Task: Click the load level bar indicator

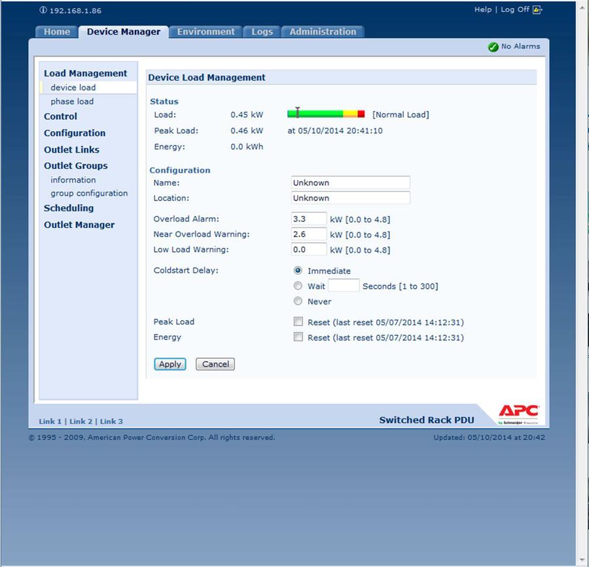Action: coord(326,114)
